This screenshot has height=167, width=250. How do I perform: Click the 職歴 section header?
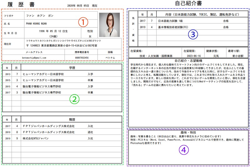tap(72, 119)
